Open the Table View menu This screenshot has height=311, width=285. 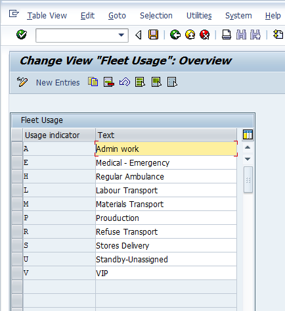pyautogui.click(x=47, y=16)
